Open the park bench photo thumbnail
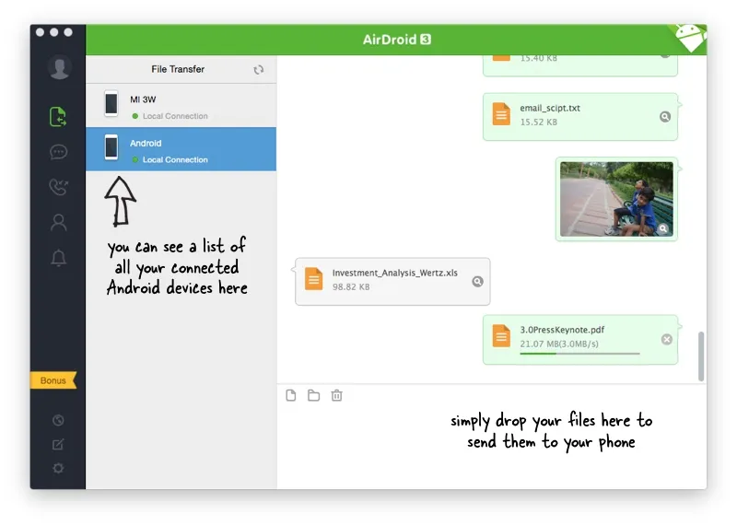 [x=616, y=199]
